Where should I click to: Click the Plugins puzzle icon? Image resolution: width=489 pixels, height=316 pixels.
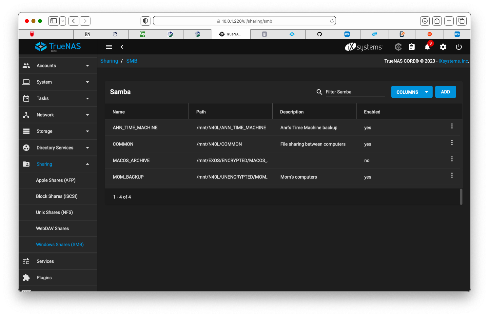coord(26,278)
